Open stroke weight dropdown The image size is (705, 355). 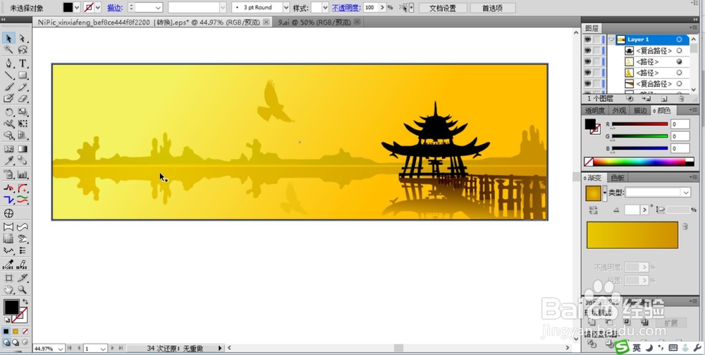(x=158, y=8)
